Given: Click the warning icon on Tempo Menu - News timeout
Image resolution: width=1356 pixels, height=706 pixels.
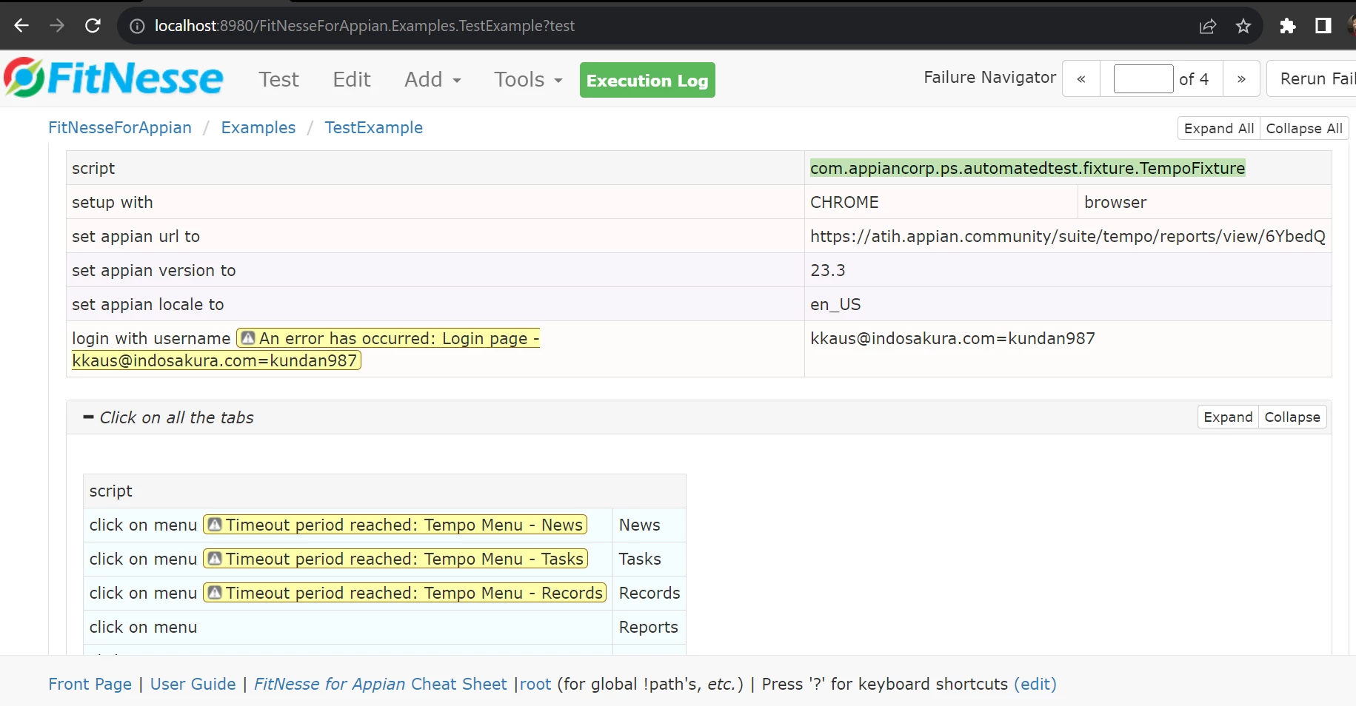Looking at the screenshot, I should point(215,525).
